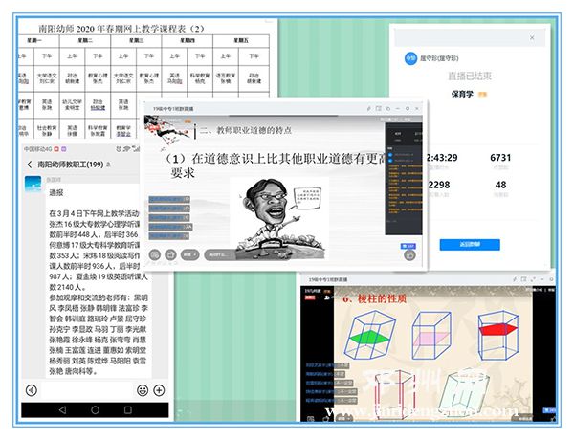This screenshot has width=574, height=440.
Task: Click the maximize button of ethics live window
Action: (408, 109)
